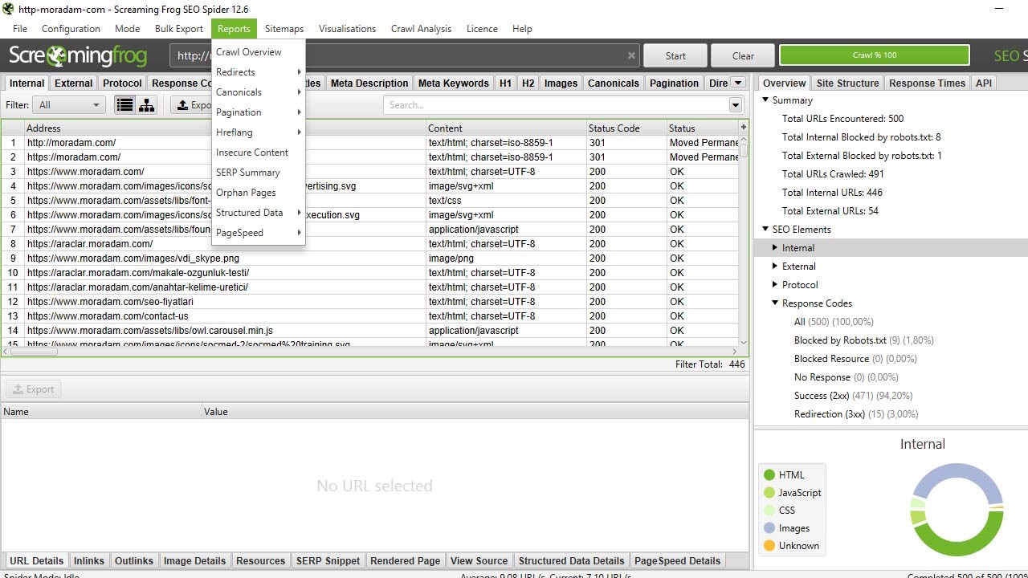Screen dimensions: 1028x578
Task: Click the HTML green legend swatch
Action: 769,475
